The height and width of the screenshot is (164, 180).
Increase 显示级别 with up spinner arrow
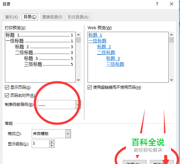click(x=51, y=142)
